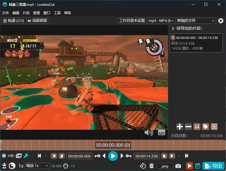Viewport: 226px width, 171px height.
Task: Click the 14336 毫秒, 430 帧 text
Action: (x=187, y=48)
